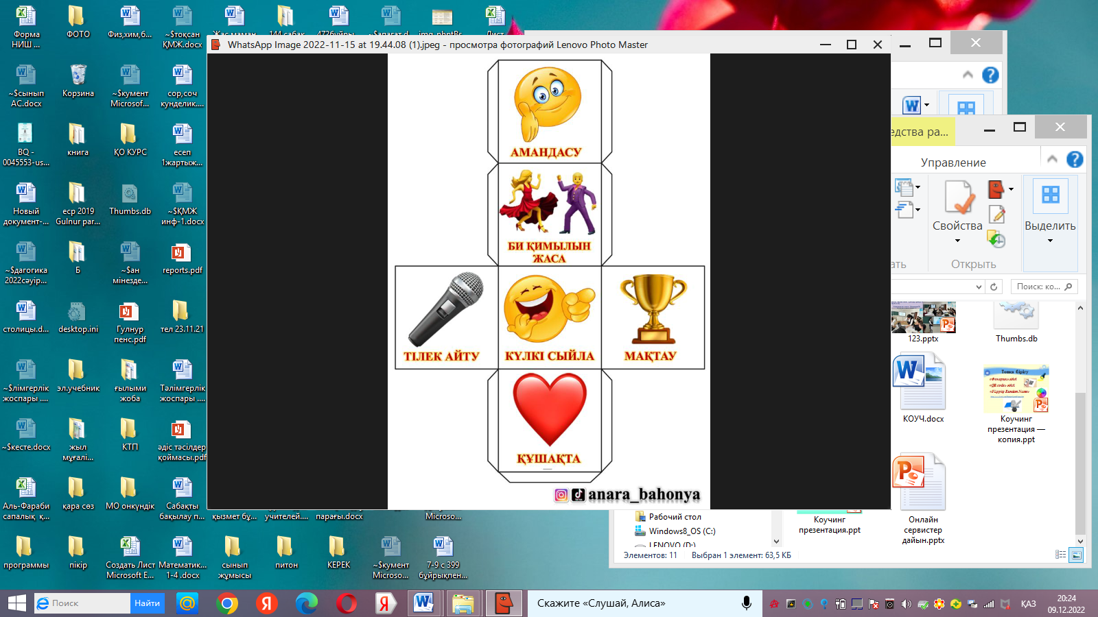Launch Google Chrome from the taskbar
The height and width of the screenshot is (617, 1098).
(x=227, y=603)
